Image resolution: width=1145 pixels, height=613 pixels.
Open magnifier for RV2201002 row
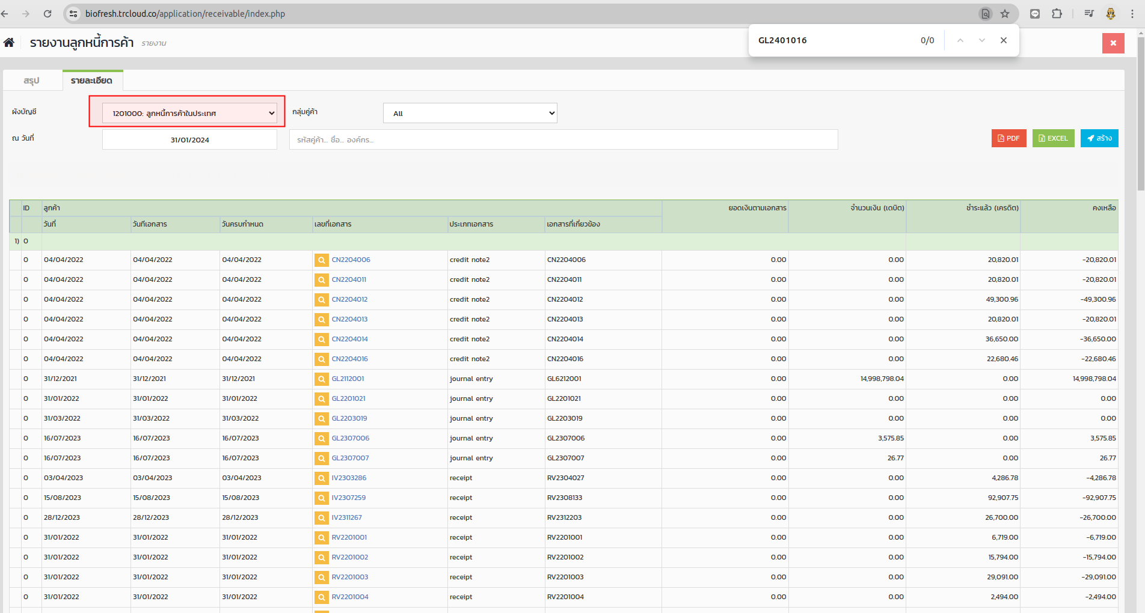pyautogui.click(x=322, y=558)
